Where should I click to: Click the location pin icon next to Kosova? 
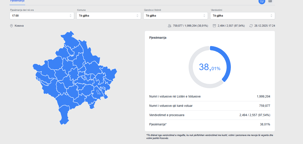pos(11,26)
